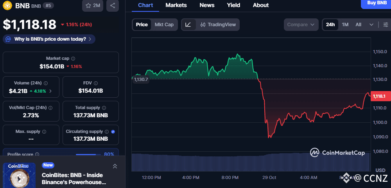Screen dimensions: 391x188
Task: Click Max. supply info icon
Action: click(x=44, y=132)
